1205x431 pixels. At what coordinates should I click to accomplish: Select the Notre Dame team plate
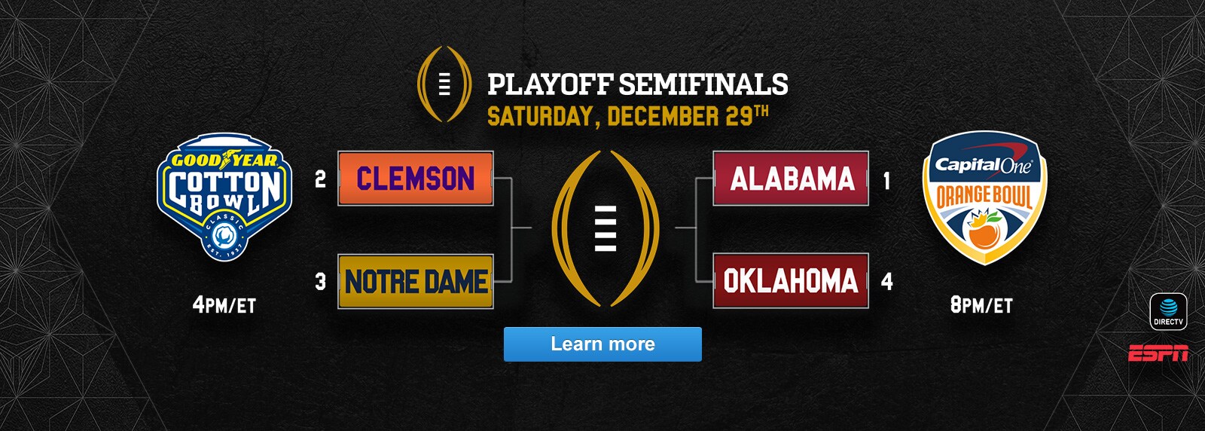click(x=416, y=282)
